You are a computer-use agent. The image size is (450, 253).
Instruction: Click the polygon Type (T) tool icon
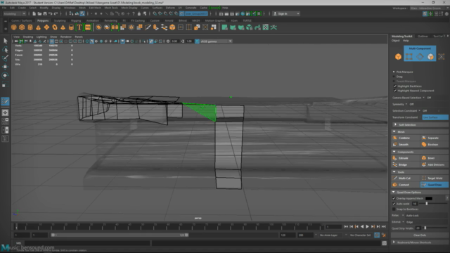(79, 27)
